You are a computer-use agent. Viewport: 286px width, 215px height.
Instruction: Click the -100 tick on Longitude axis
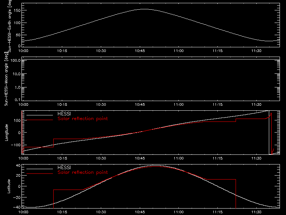[16, 145]
